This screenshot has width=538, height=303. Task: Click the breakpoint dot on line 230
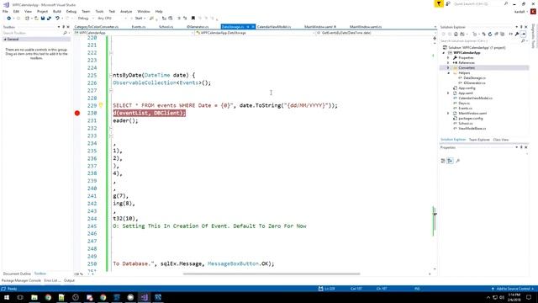(77, 113)
